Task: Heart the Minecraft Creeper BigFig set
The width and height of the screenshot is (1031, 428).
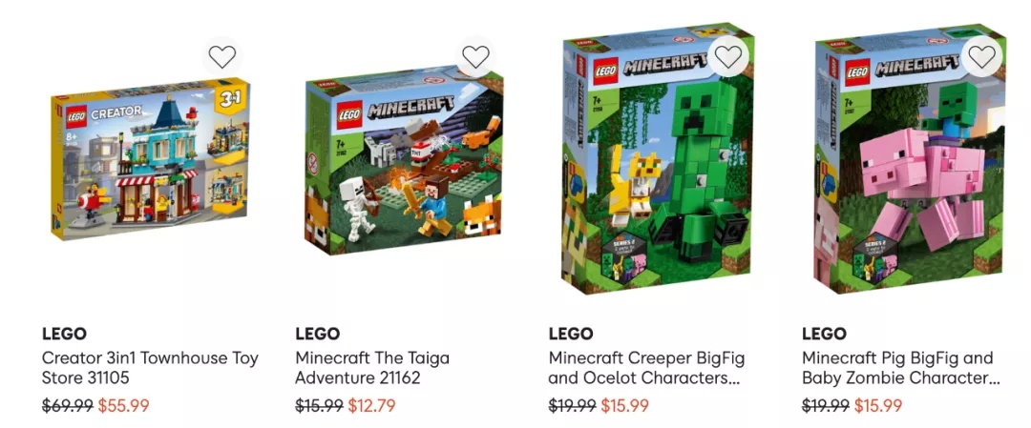Action: click(728, 57)
